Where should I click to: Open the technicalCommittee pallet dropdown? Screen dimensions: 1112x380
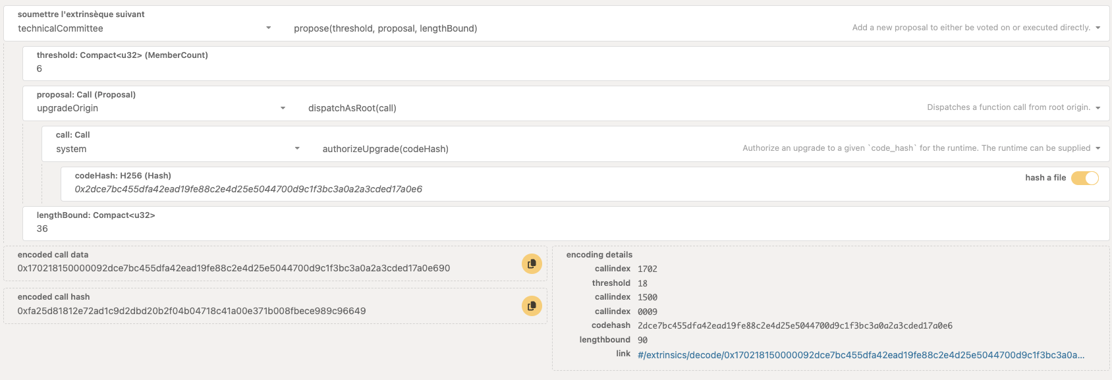144,28
